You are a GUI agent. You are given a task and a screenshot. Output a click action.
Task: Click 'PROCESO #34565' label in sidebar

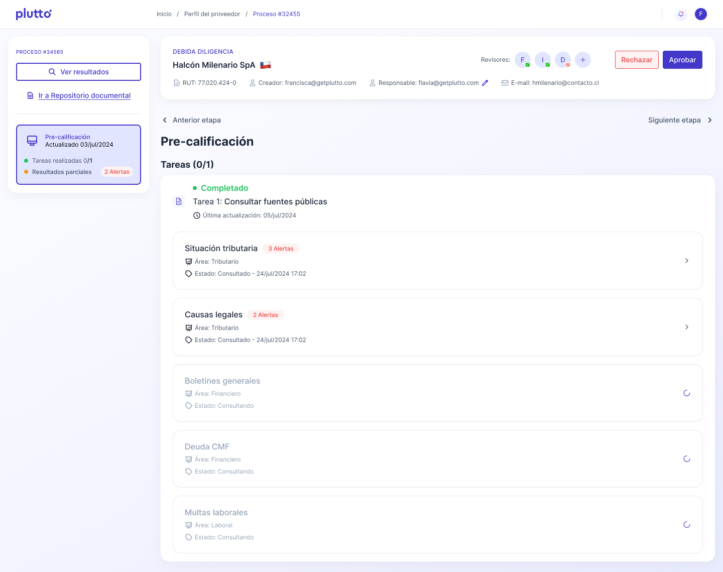[x=40, y=52]
